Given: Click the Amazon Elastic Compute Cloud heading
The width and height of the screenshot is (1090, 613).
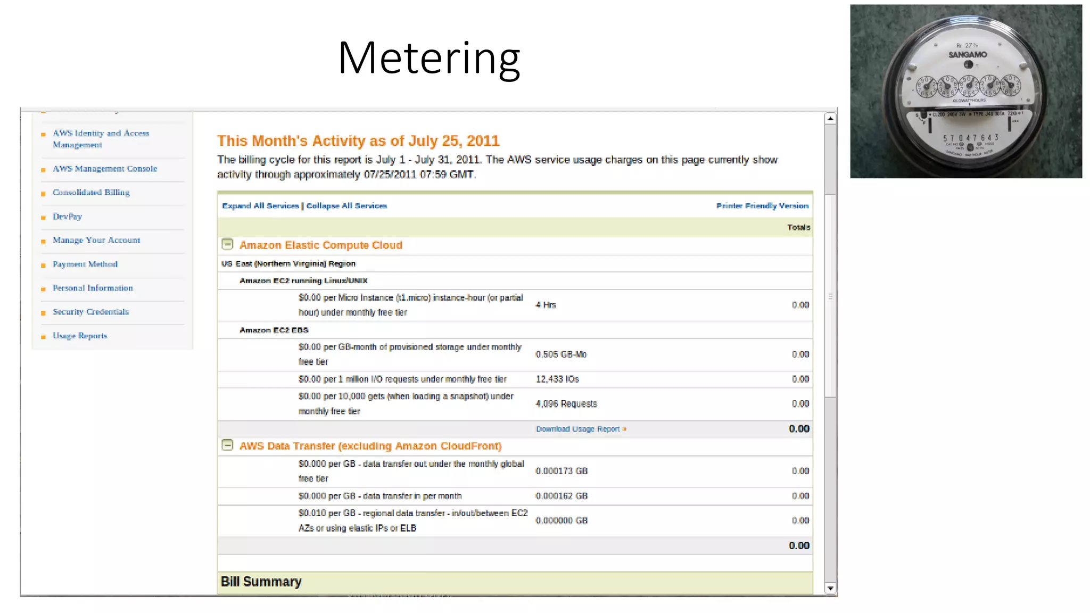Looking at the screenshot, I should pos(321,245).
